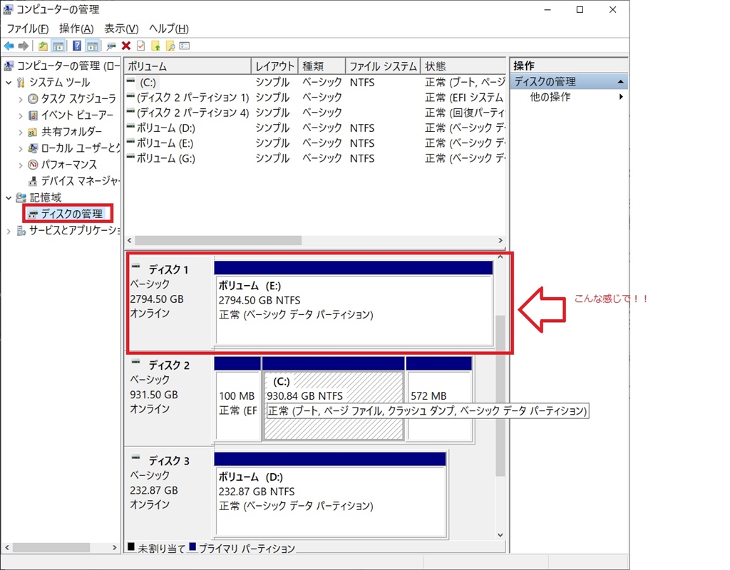Click the yellow page with green arrow icon
The height and width of the screenshot is (570, 730).
pyautogui.click(x=155, y=46)
